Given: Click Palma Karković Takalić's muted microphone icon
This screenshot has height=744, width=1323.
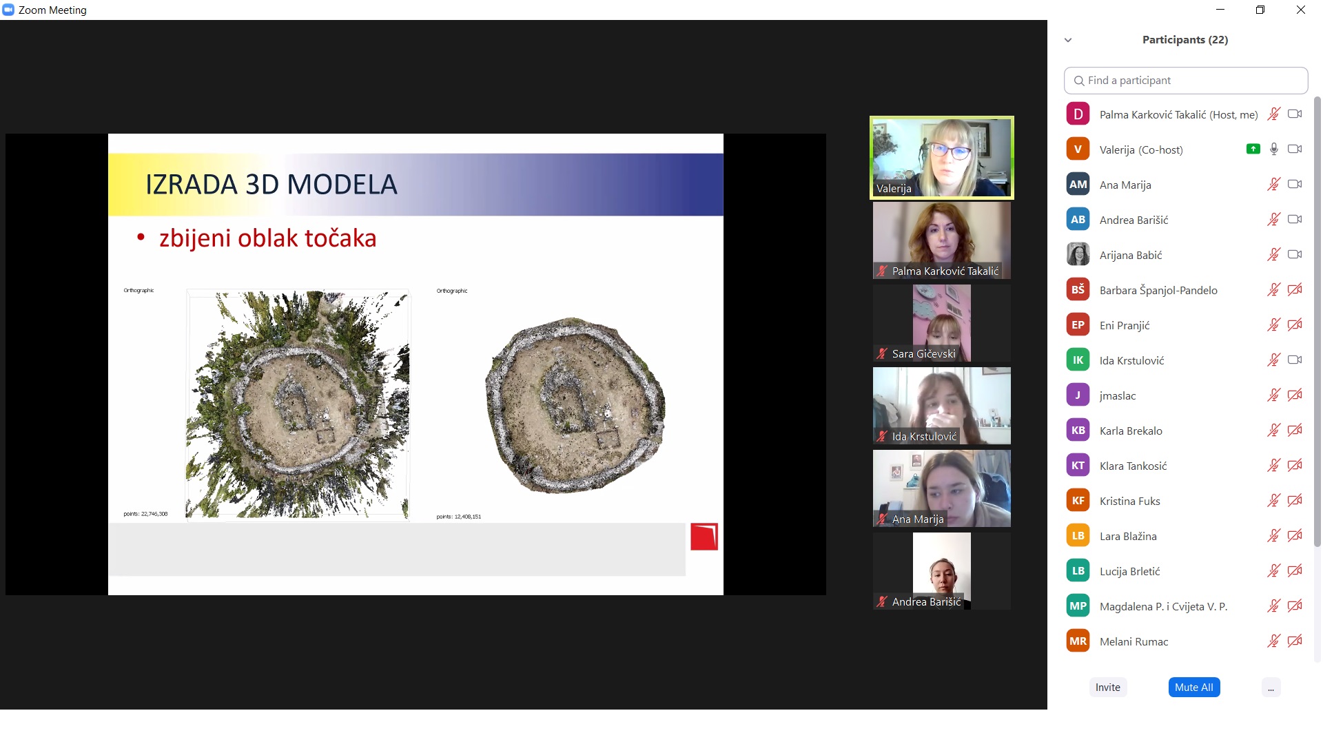Looking at the screenshot, I should (x=1273, y=114).
